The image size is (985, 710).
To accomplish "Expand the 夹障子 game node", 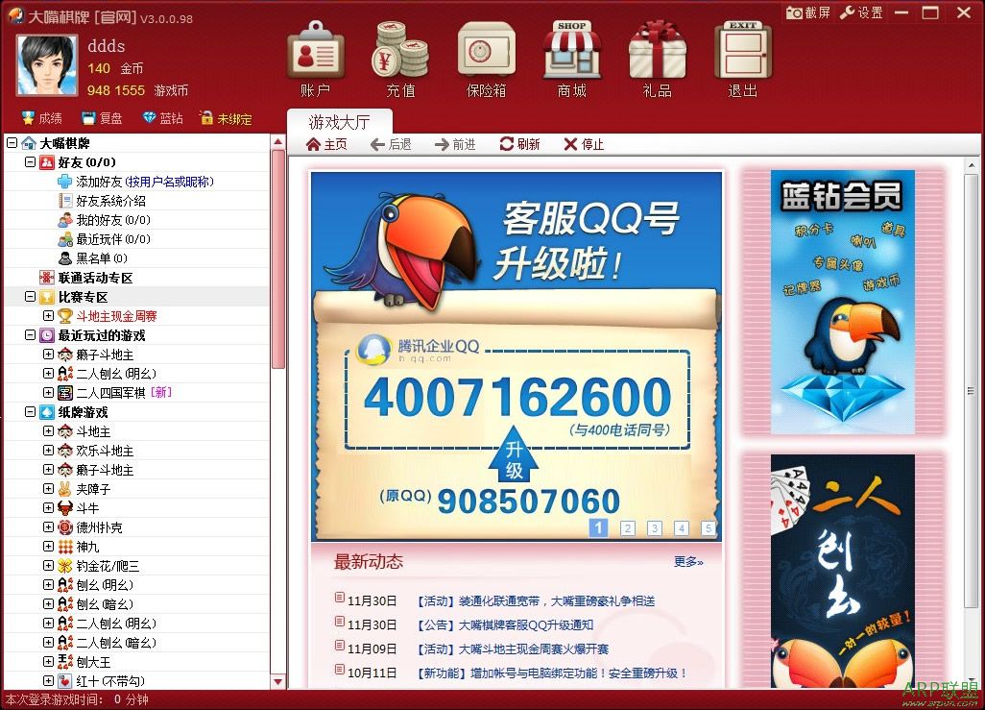I will (48, 489).
